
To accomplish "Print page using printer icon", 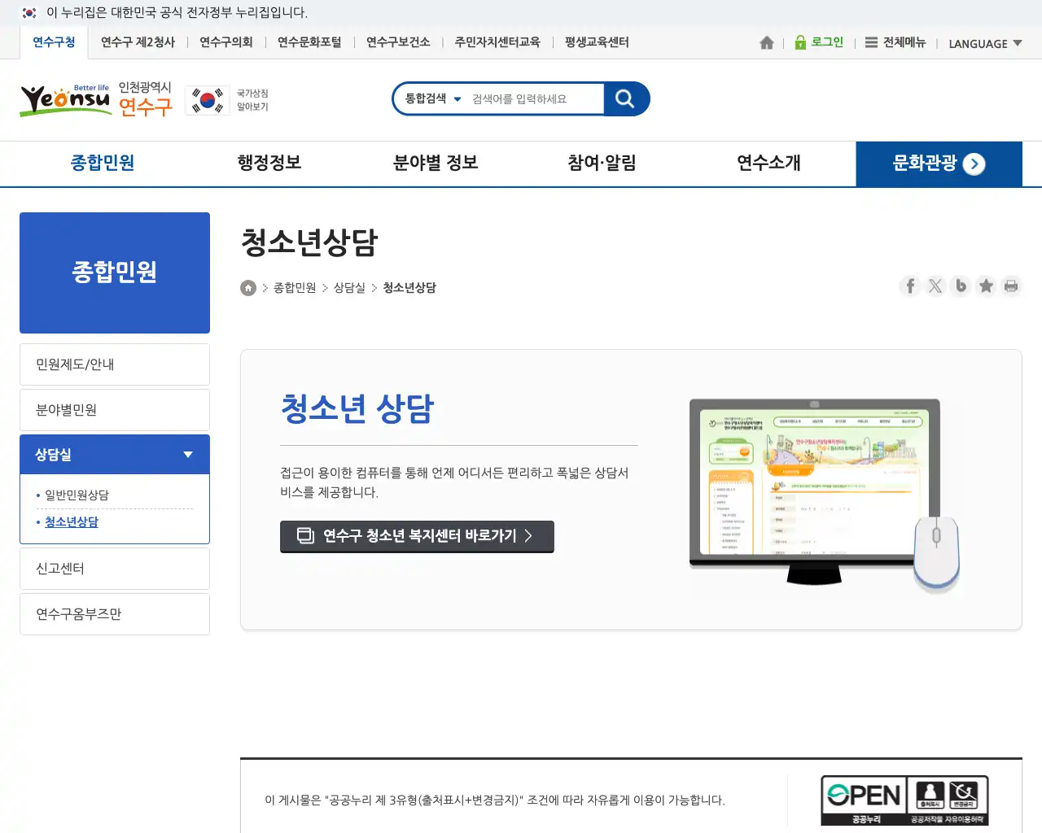I will click(1011, 286).
